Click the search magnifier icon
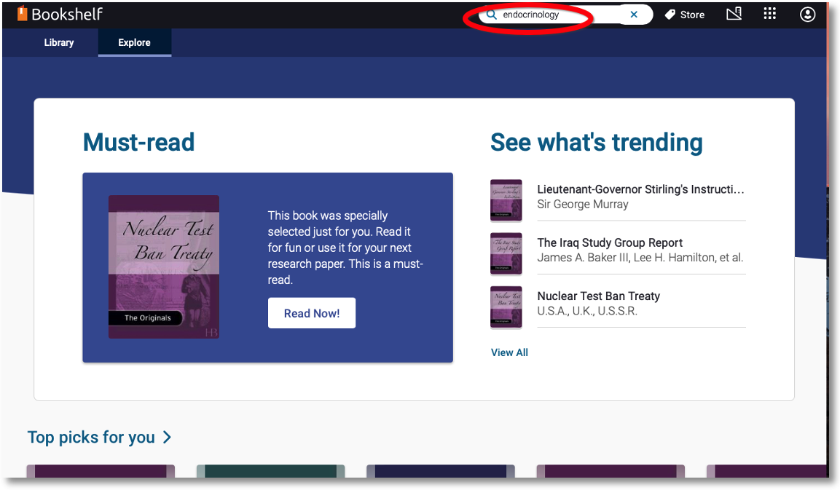The height and width of the screenshot is (490, 840). [x=491, y=15]
